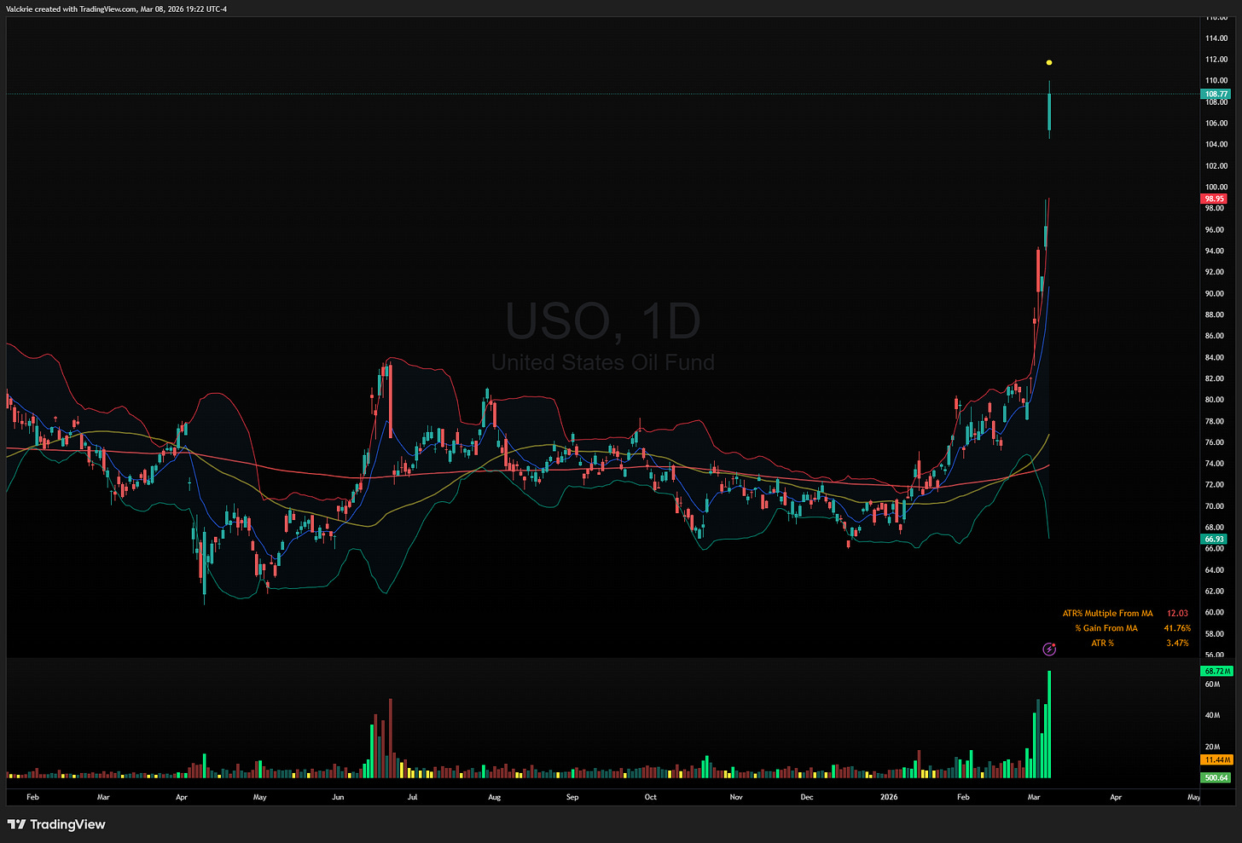Screen dimensions: 1242x843
Task: Click the 70.00 price axis label
Action: tap(1215, 506)
